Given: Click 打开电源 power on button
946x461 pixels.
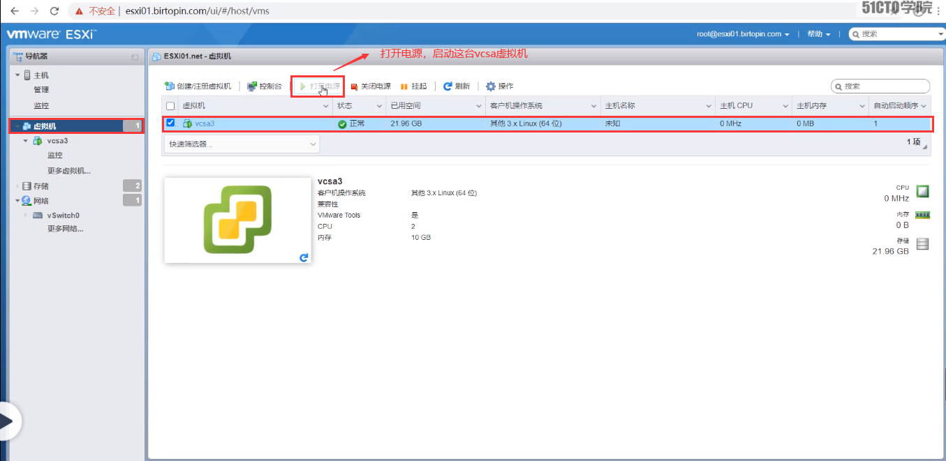Looking at the screenshot, I should (319, 86).
